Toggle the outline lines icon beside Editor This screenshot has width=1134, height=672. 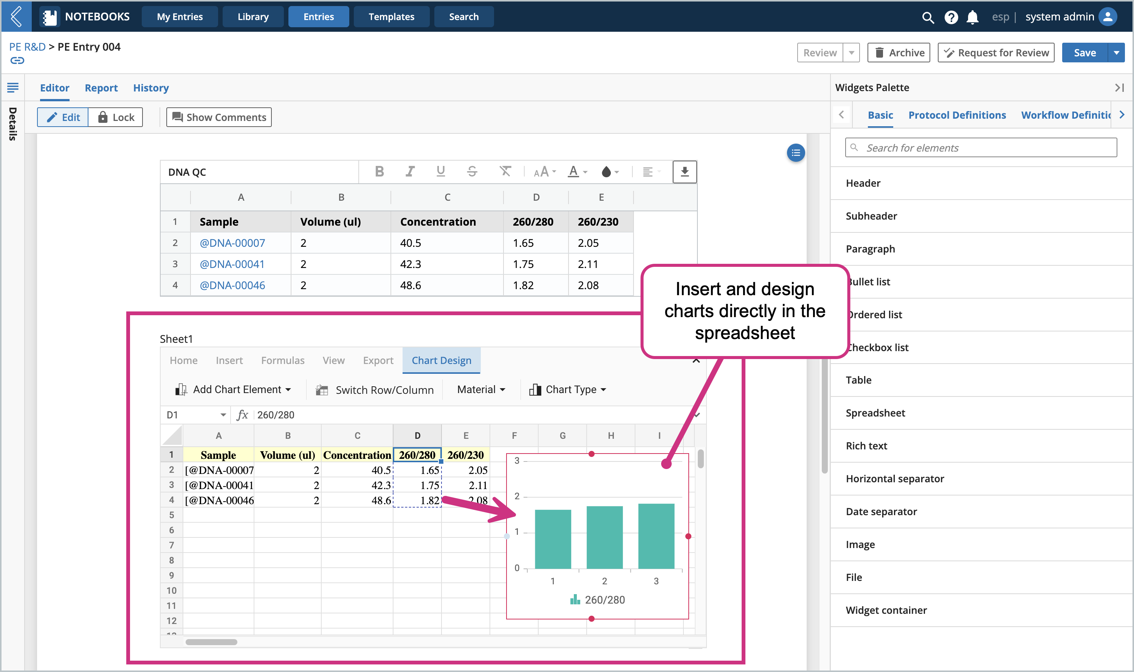[x=13, y=87]
